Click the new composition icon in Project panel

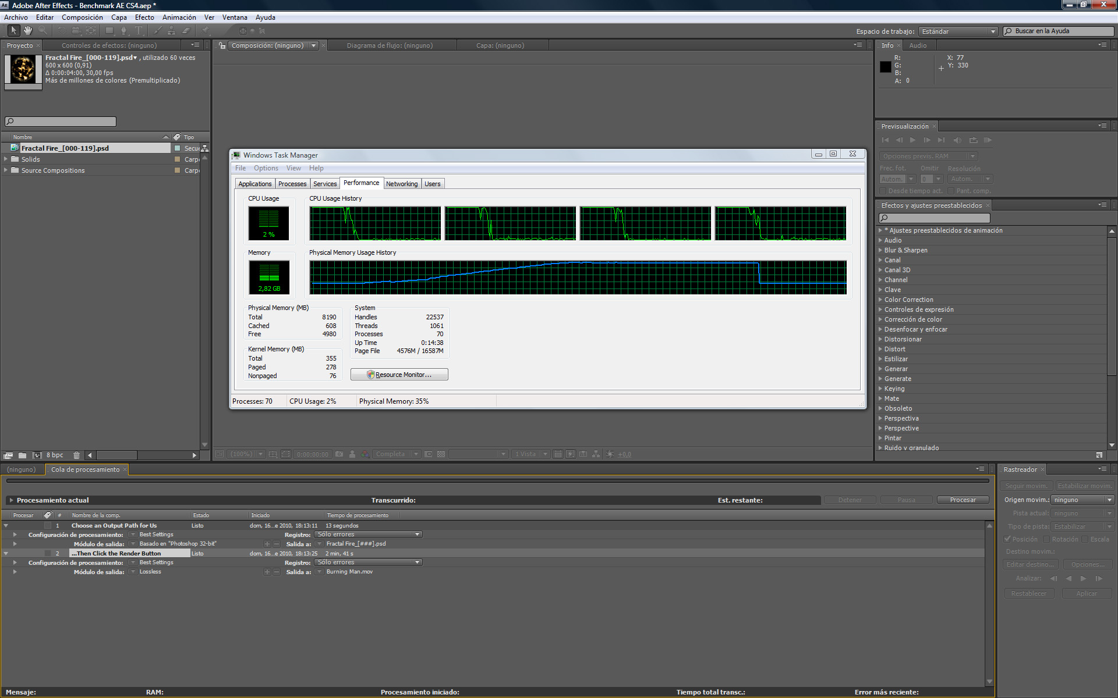click(x=37, y=455)
